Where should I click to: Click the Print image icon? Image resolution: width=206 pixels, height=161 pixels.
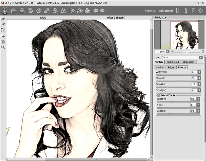30,11
